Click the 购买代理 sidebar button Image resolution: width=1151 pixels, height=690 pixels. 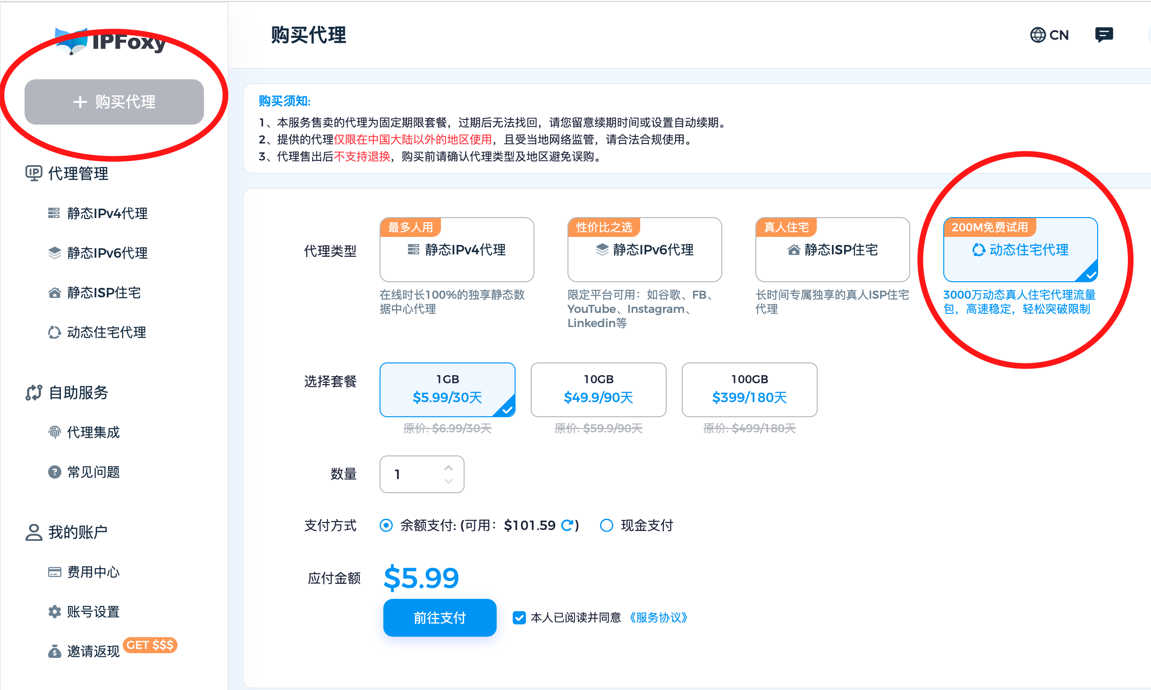pyautogui.click(x=114, y=102)
